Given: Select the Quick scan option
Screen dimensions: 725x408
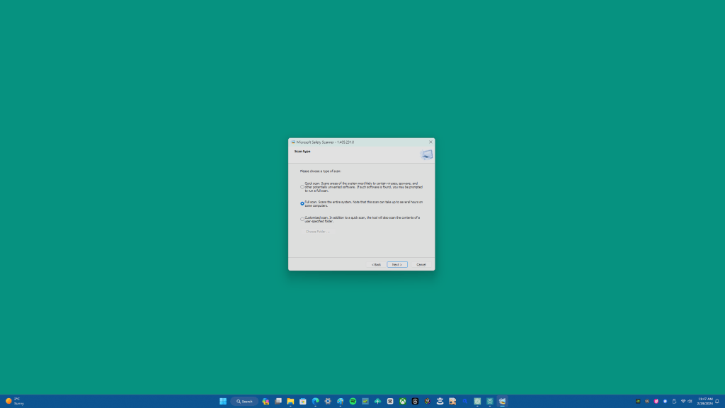Looking at the screenshot, I should (x=302, y=187).
